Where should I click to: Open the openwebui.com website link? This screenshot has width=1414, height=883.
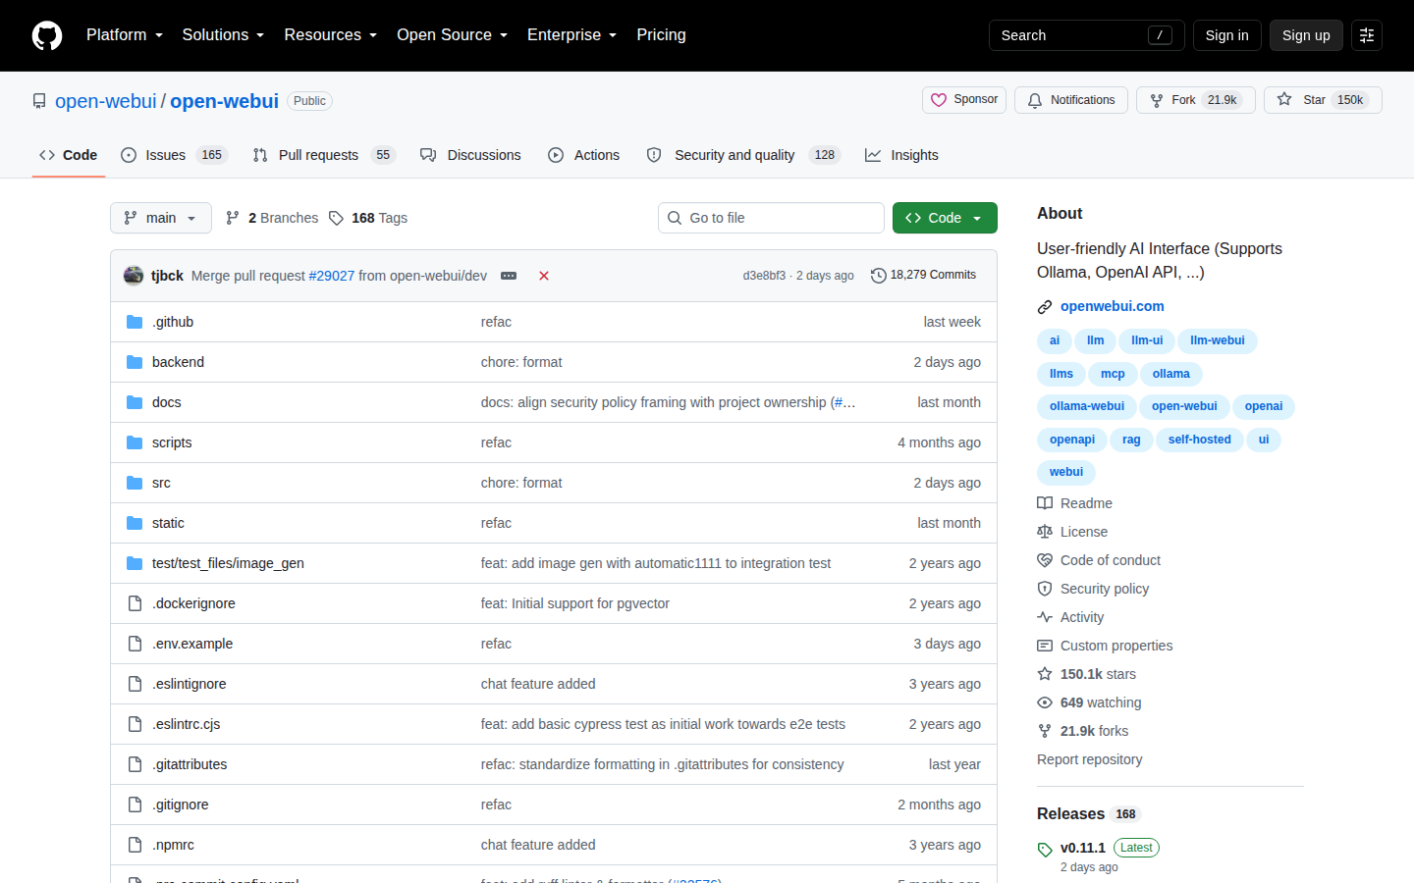[x=1113, y=306]
